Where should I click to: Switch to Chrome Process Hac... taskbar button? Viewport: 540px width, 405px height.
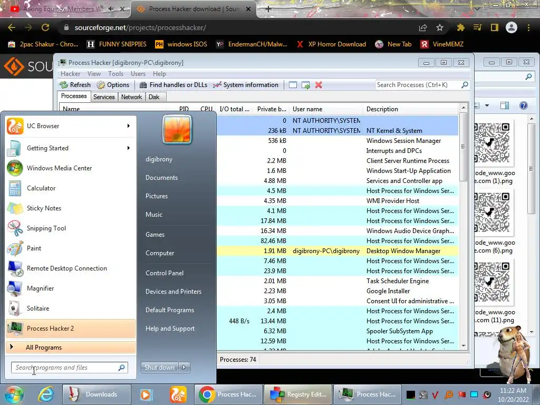(229, 394)
